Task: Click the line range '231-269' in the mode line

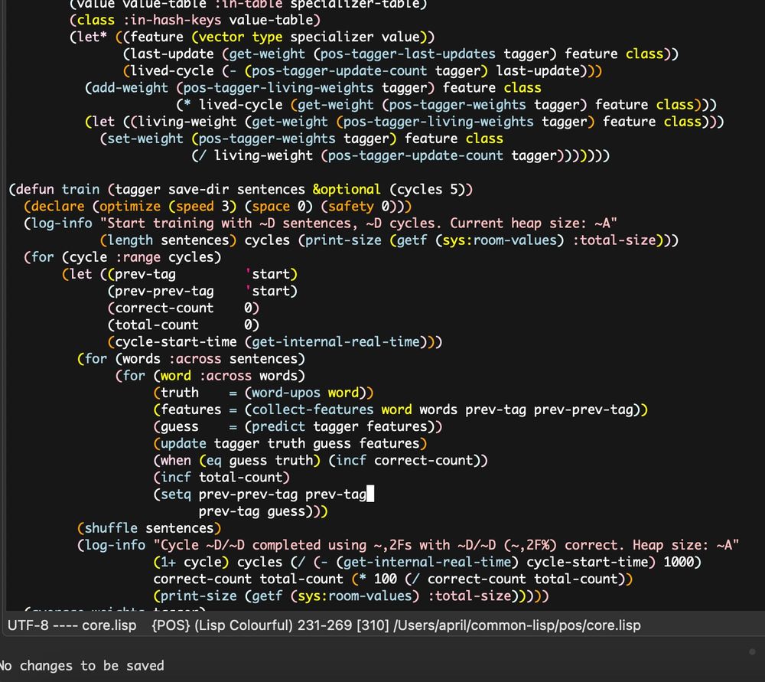Action: coord(325,625)
